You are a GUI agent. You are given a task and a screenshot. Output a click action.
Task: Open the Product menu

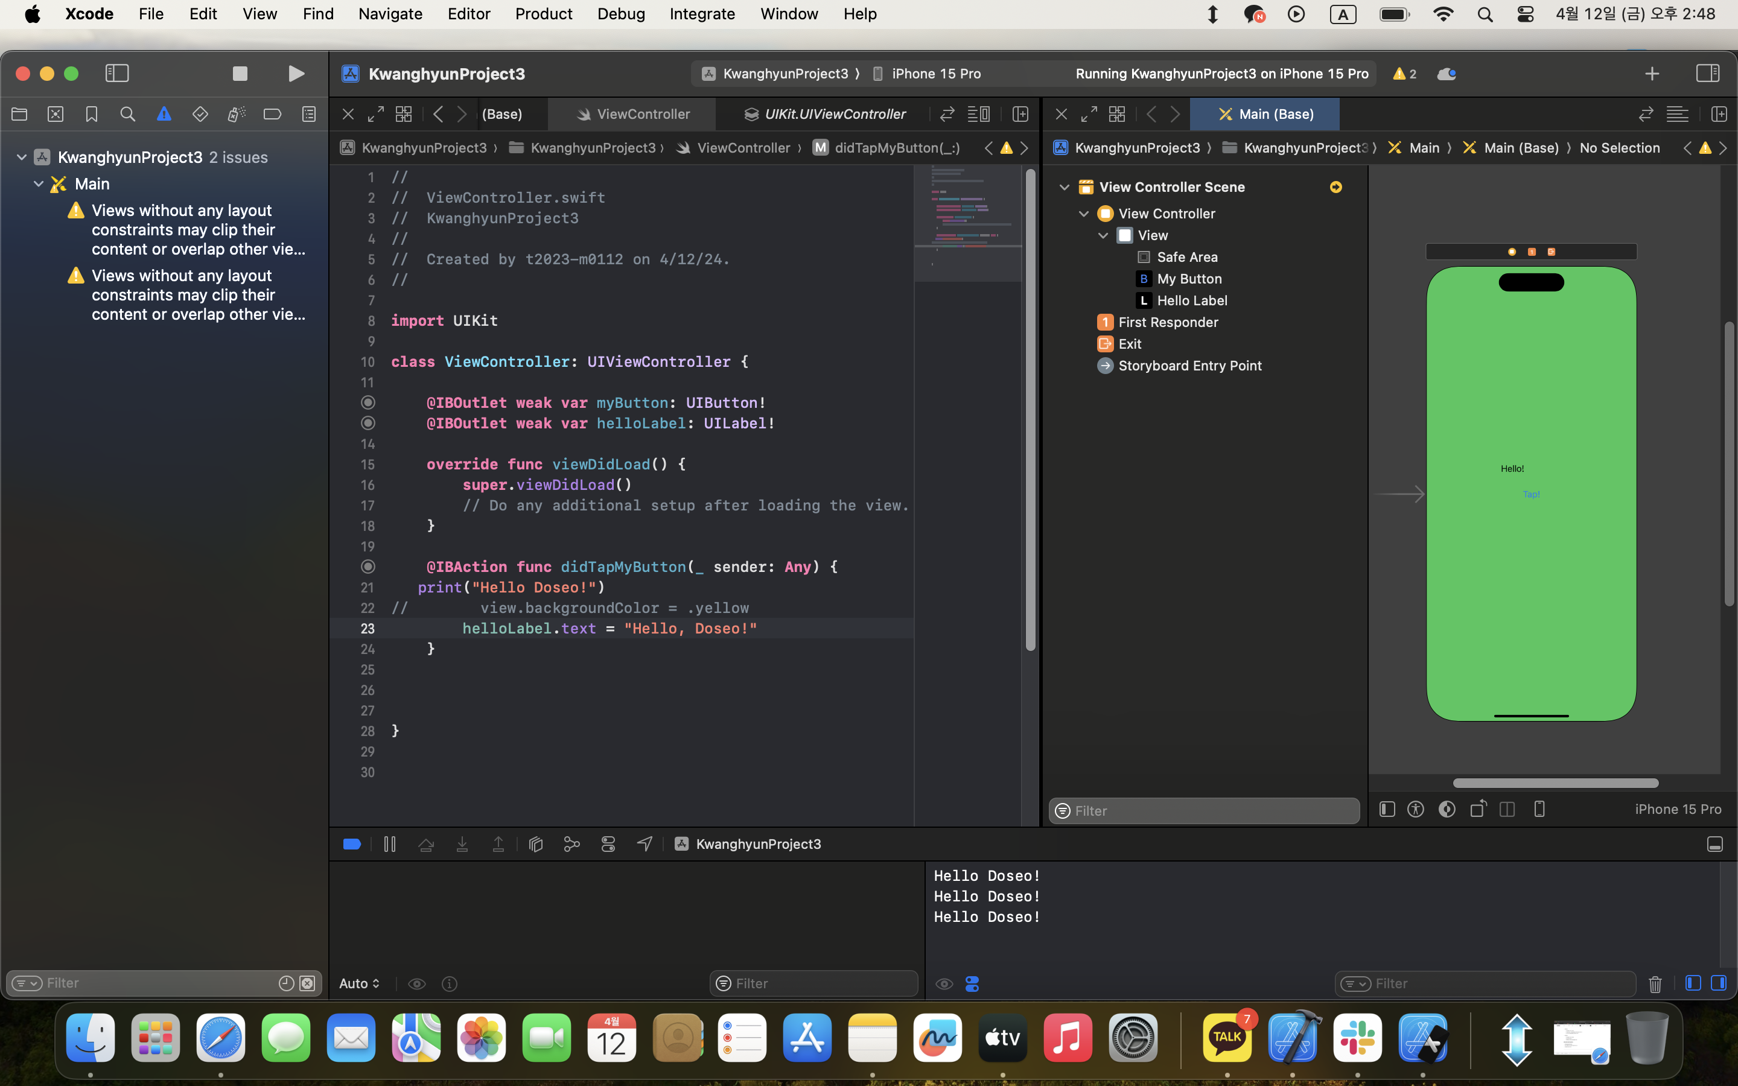point(543,14)
